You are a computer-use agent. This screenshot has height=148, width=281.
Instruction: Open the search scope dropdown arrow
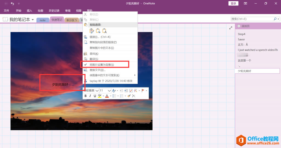click(x=278, y=19)
